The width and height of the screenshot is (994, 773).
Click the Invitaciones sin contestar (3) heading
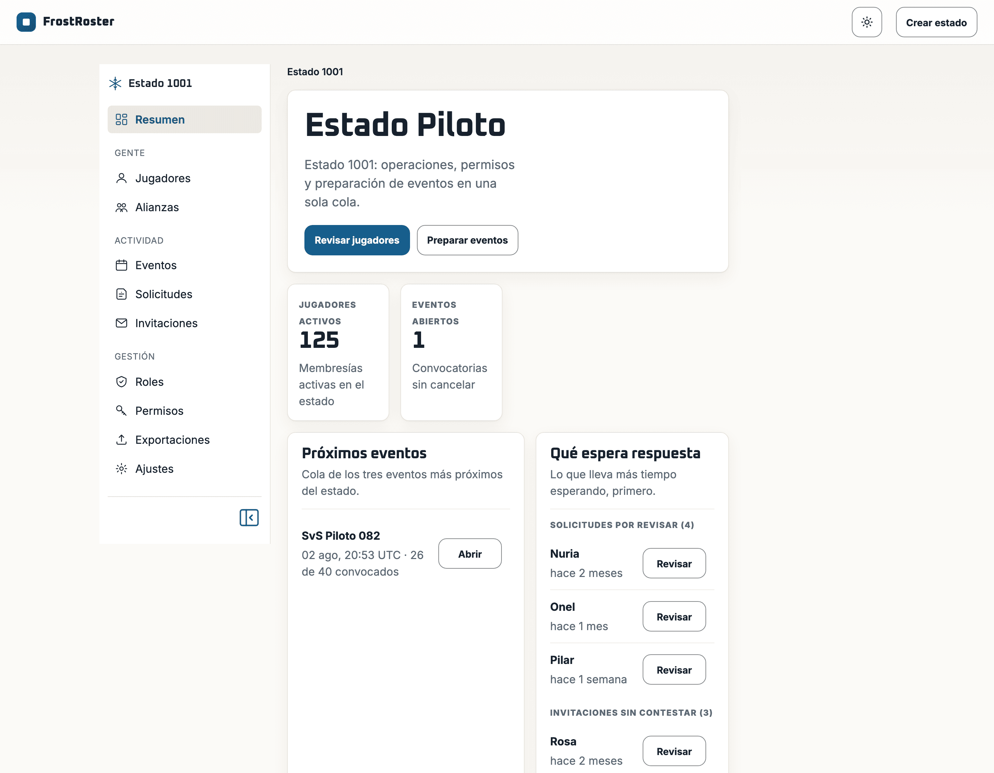(x=631, y=713)
